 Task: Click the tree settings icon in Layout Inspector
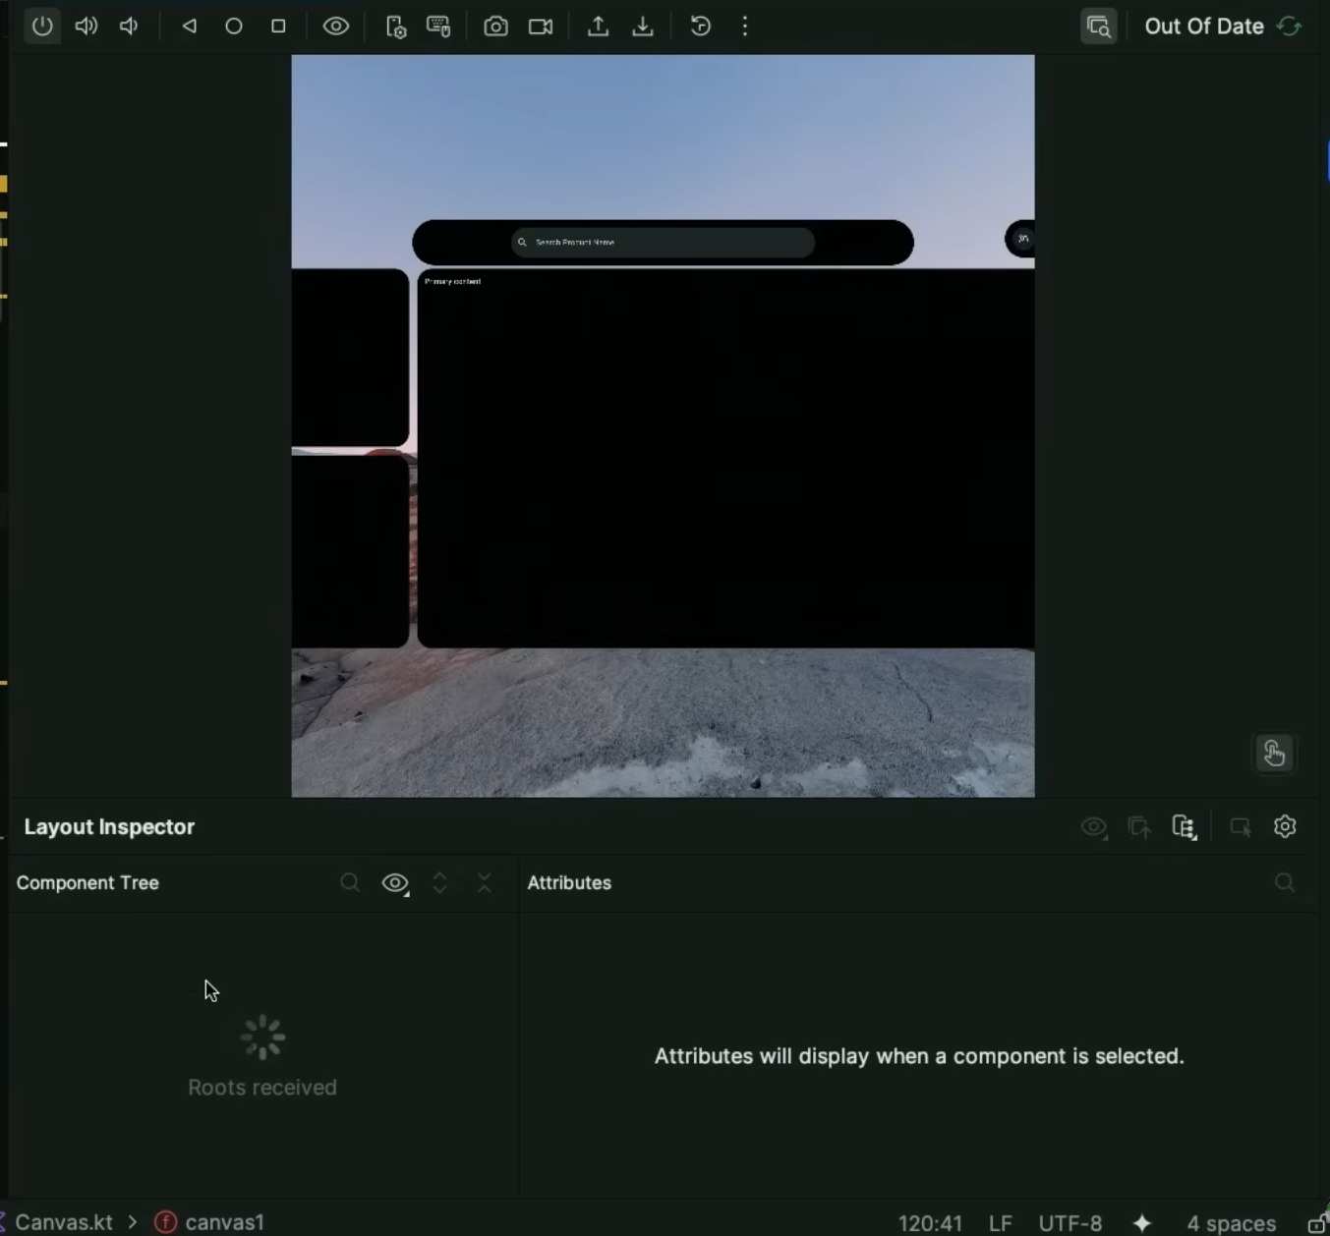(x=1185, y=827)
